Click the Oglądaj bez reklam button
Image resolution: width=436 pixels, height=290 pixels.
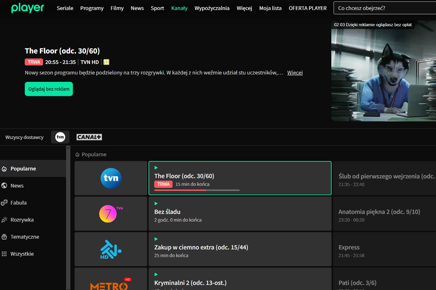[x=49, y=89]
